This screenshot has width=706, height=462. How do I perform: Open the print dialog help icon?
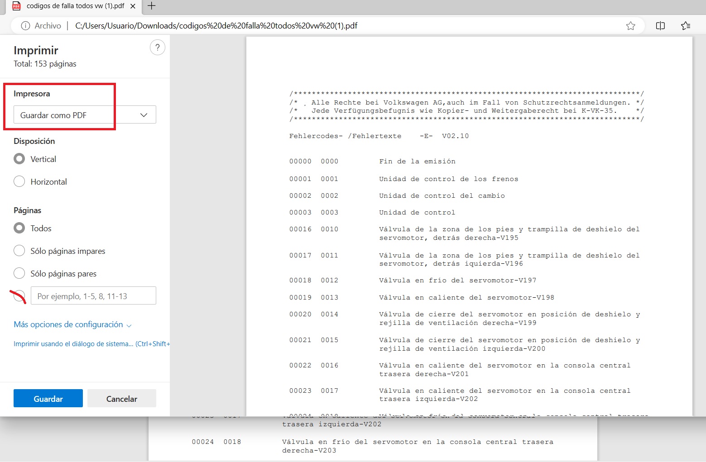click(157, 47)
